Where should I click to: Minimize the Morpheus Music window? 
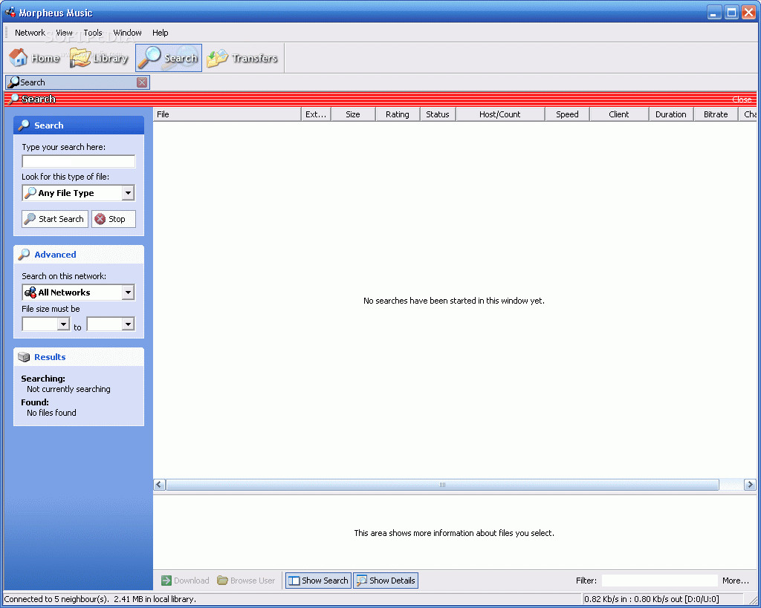click(x=714, y=12)
